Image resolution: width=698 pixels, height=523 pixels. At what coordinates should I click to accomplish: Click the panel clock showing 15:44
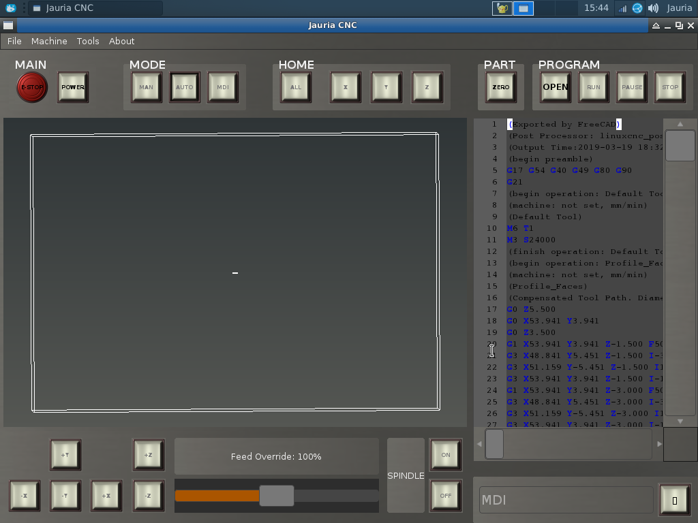coord(596,8)
